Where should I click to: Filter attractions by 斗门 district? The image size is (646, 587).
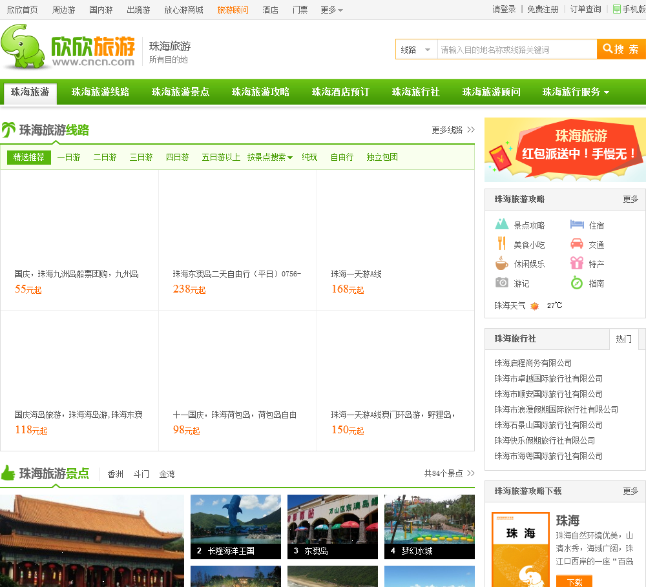pyautogui.click(x=141, y=474)
